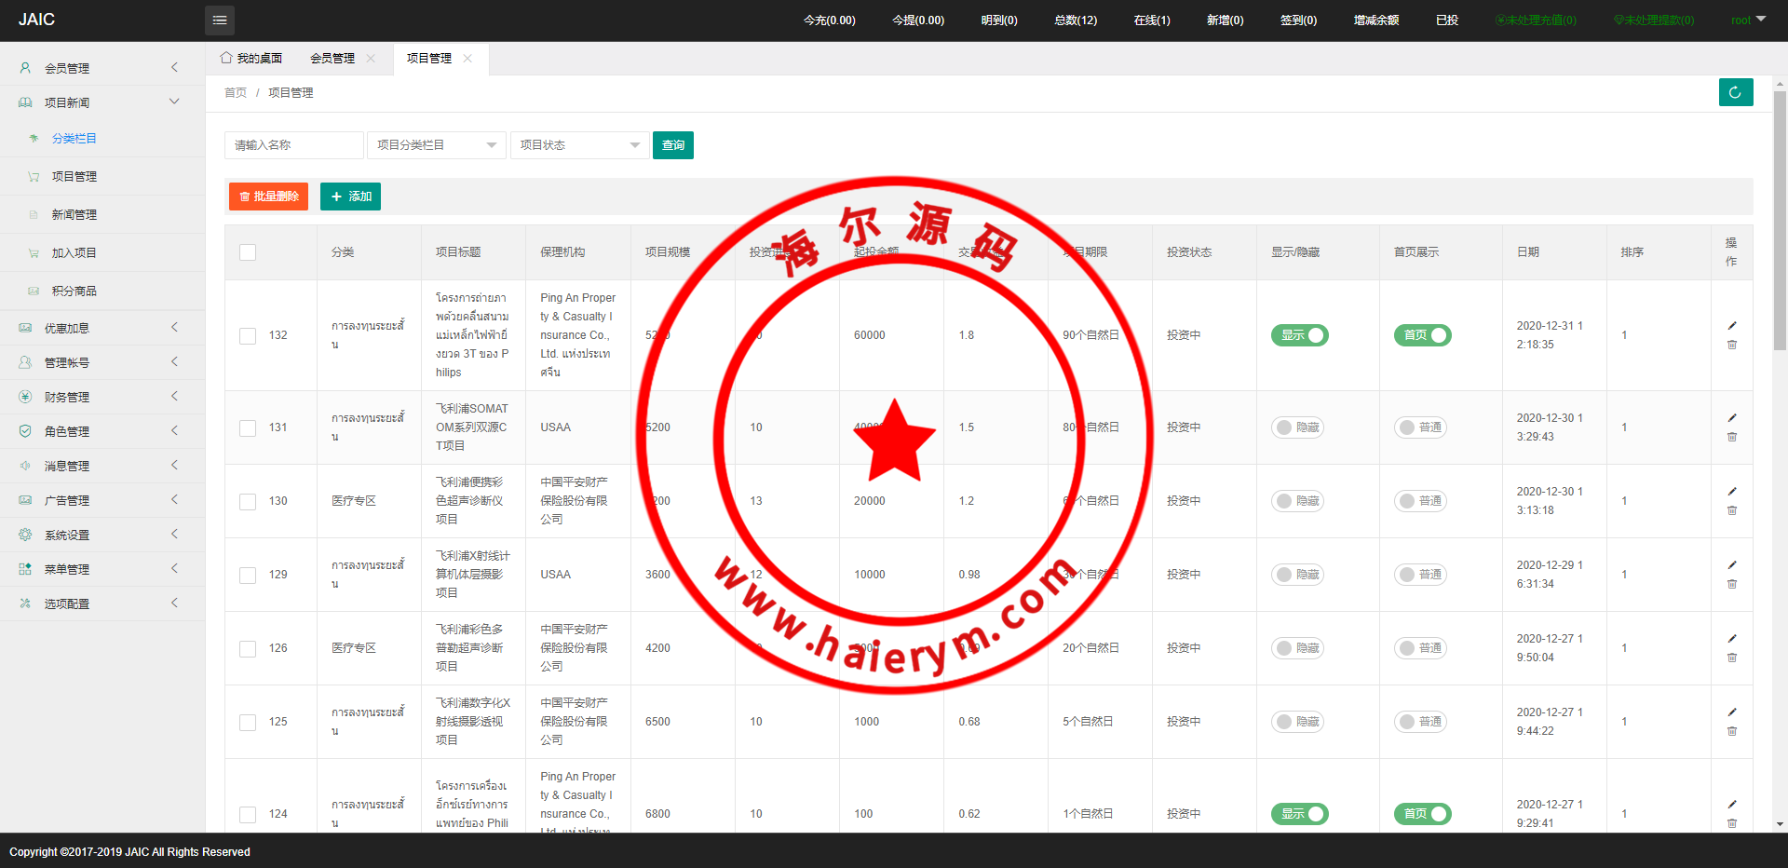Click trash delete icon for row 126
The image size is (1788, 868).
(1732, 658)
